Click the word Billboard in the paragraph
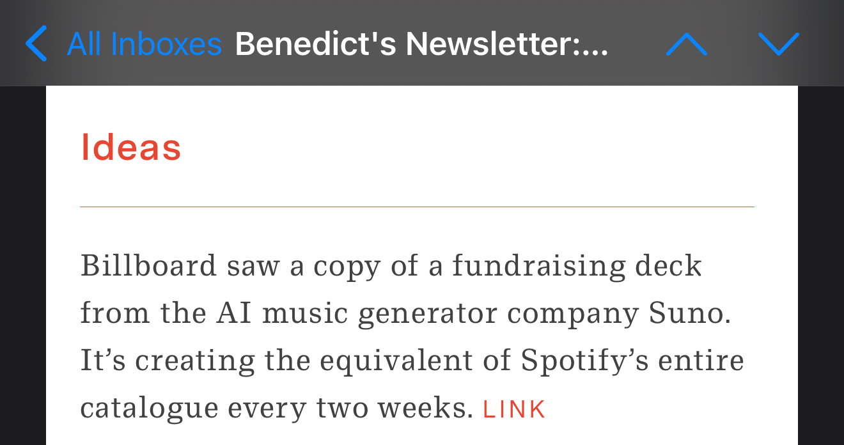The height and width of the screenshot is (445, 844). click(148, 266)
